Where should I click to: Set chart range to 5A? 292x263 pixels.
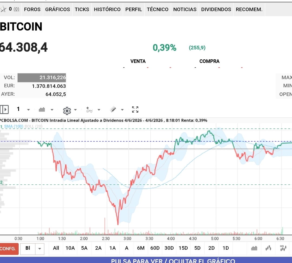pos(84,248)
